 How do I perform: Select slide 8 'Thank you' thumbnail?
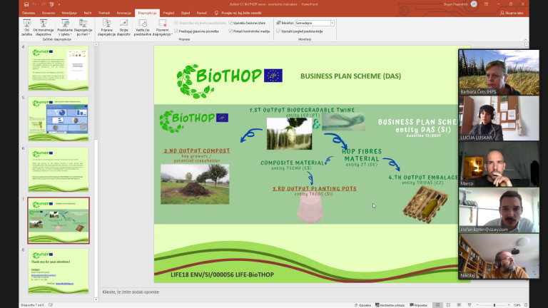[59, 271]
